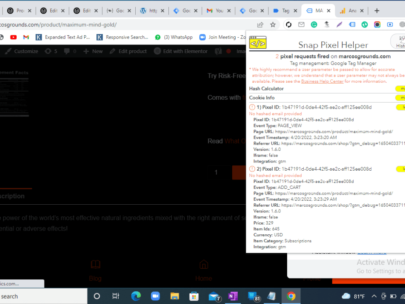Toggle yellow button beside Hash Calculator
The image size is (405, 304).
pyautogui.click(x=400, y=89)
